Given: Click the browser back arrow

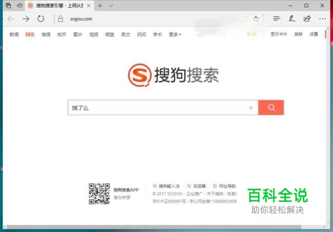Looking at the screenshot, I should [x=10, y=19].
